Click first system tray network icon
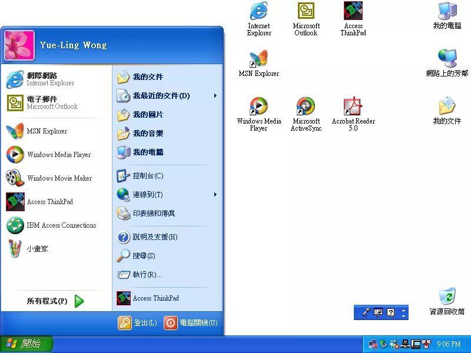The height and width of the screenshot is (353, 471). tap(373, 344)
